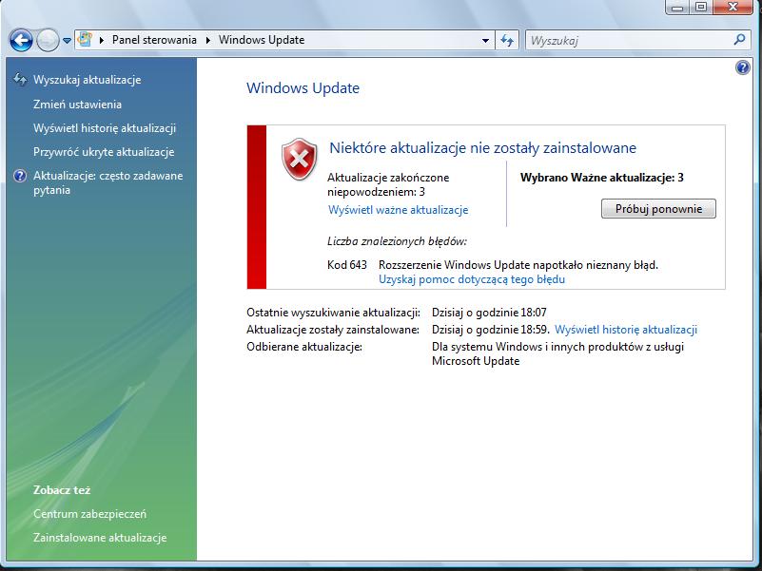Open Aktualizacje: często zadawane pytania

click(x=107, y=182)
